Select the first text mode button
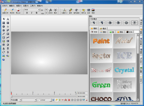Image resolution: width=144 pixels, height=106 pixels. click(94, 23)
